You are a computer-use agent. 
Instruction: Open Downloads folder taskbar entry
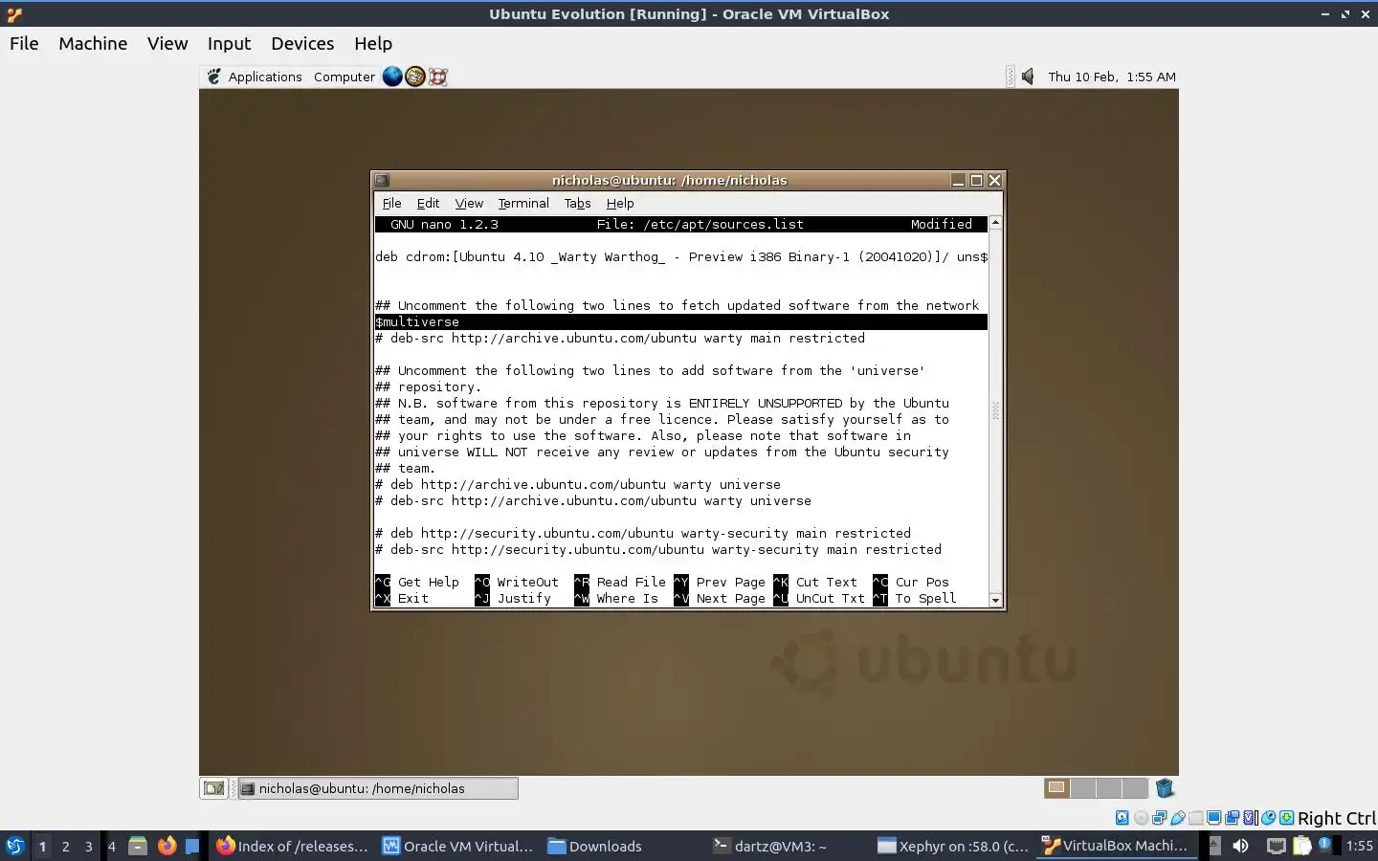tap(595, 846)
